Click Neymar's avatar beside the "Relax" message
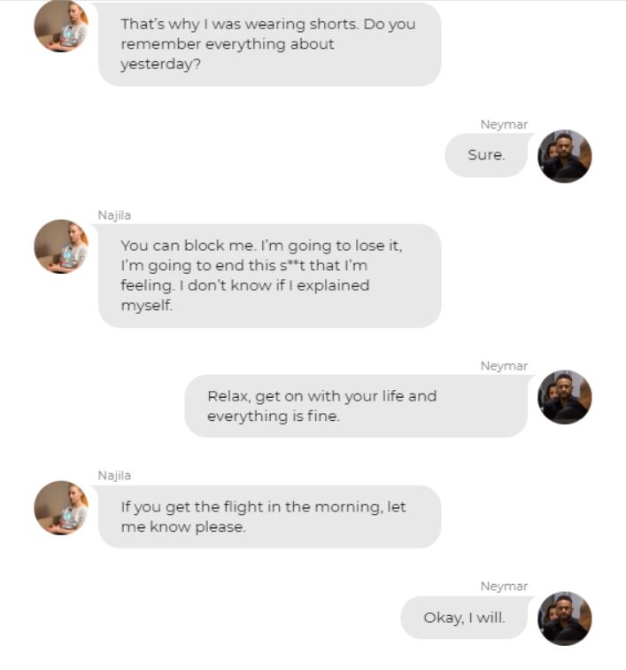This screenshot has height=670, width=626. pyautogui.click(x=564, y=396)
